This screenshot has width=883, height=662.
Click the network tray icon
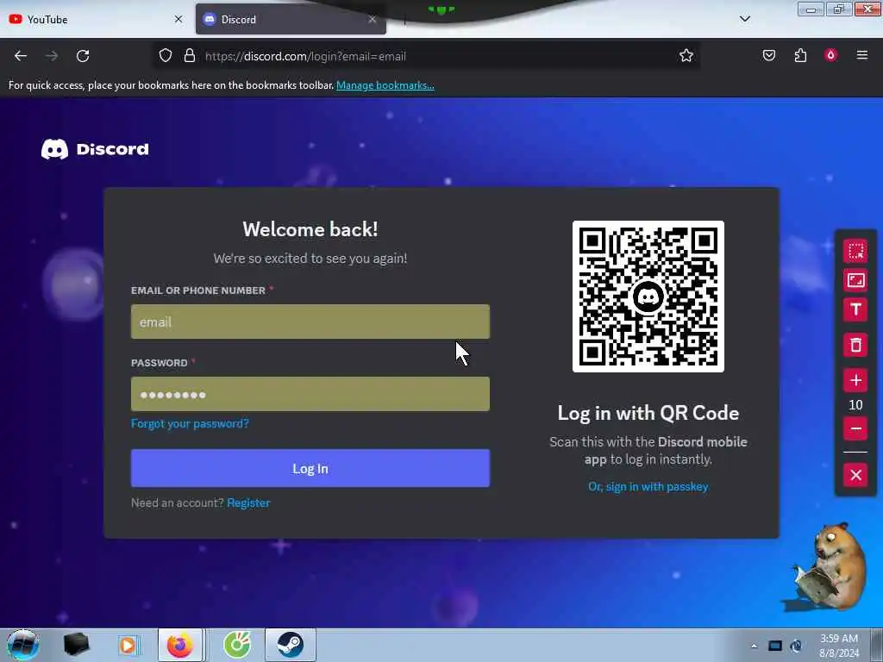[x=796, y=646]
